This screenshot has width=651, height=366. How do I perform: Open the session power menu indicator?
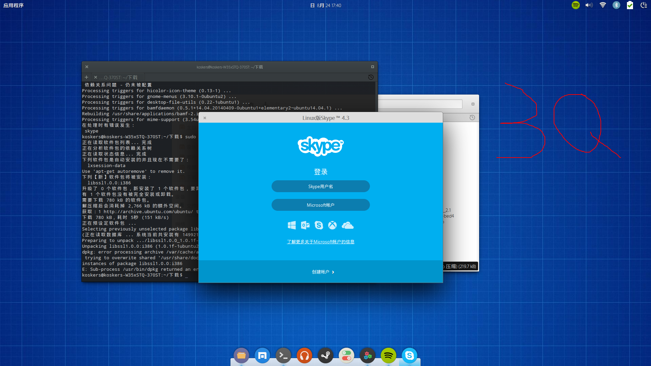tap(644, 5)
